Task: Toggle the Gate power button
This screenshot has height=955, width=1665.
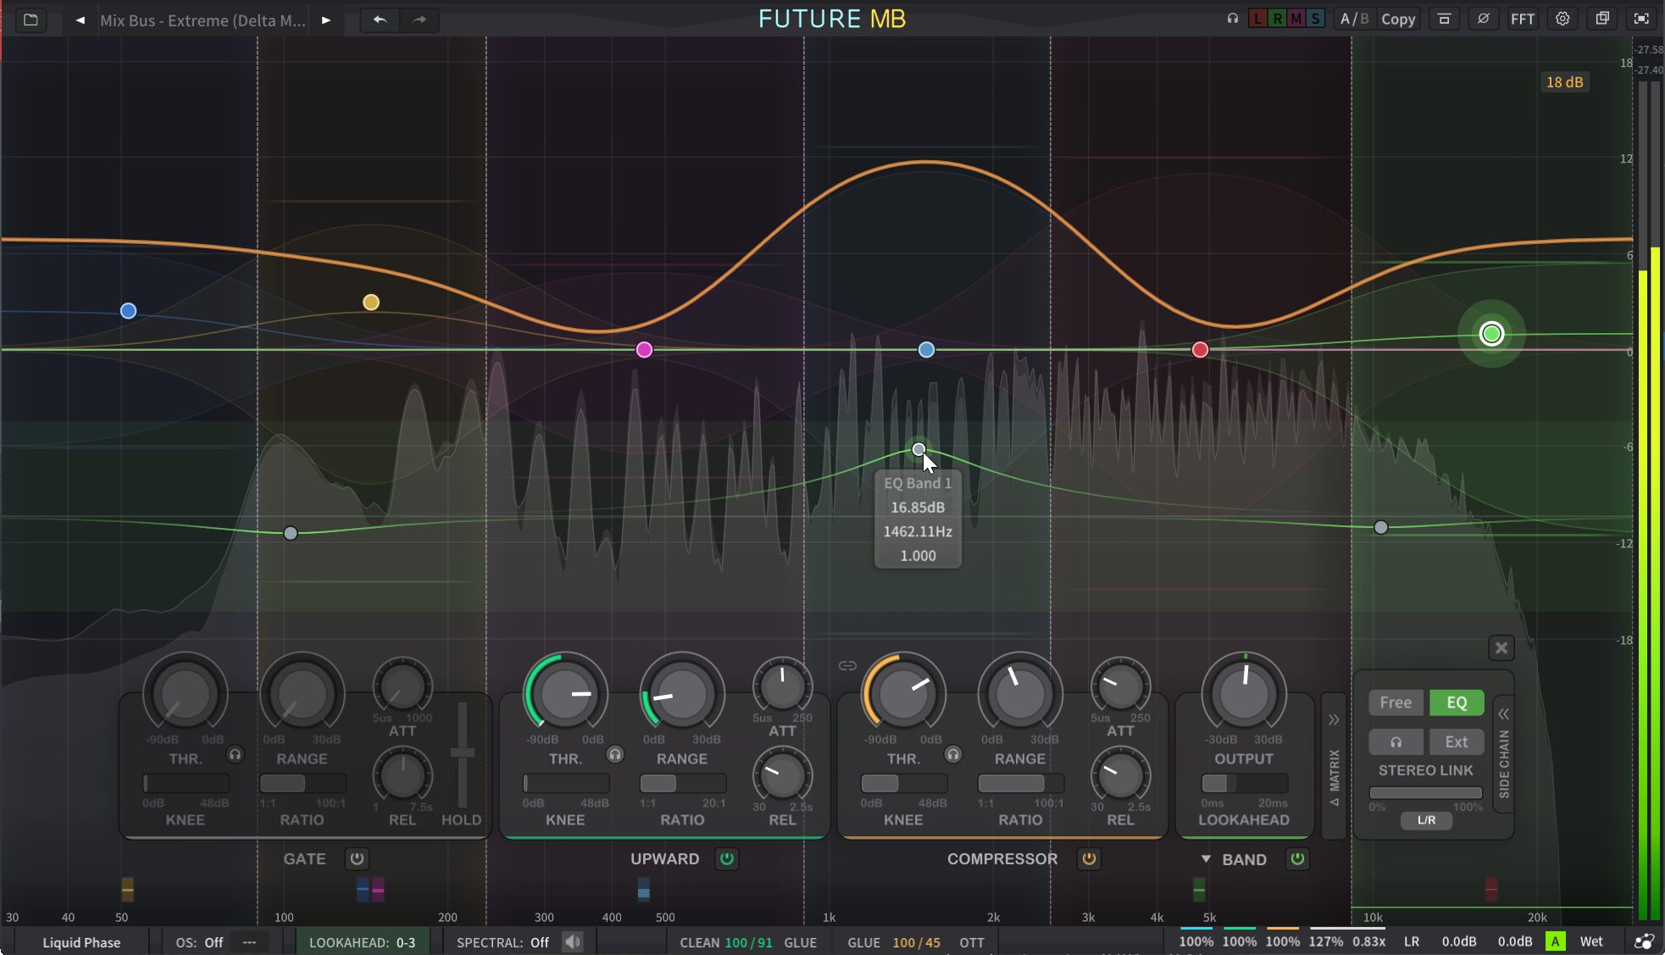Action: (x=357, y=858)
